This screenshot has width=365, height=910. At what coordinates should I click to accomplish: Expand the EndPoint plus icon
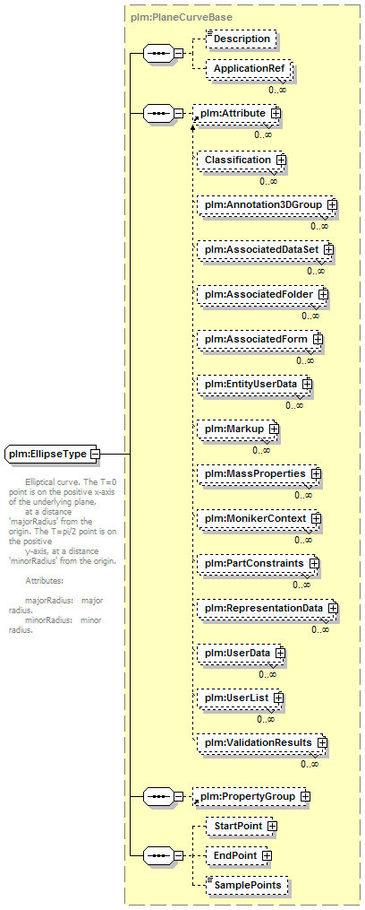click(x=267, y=856)
